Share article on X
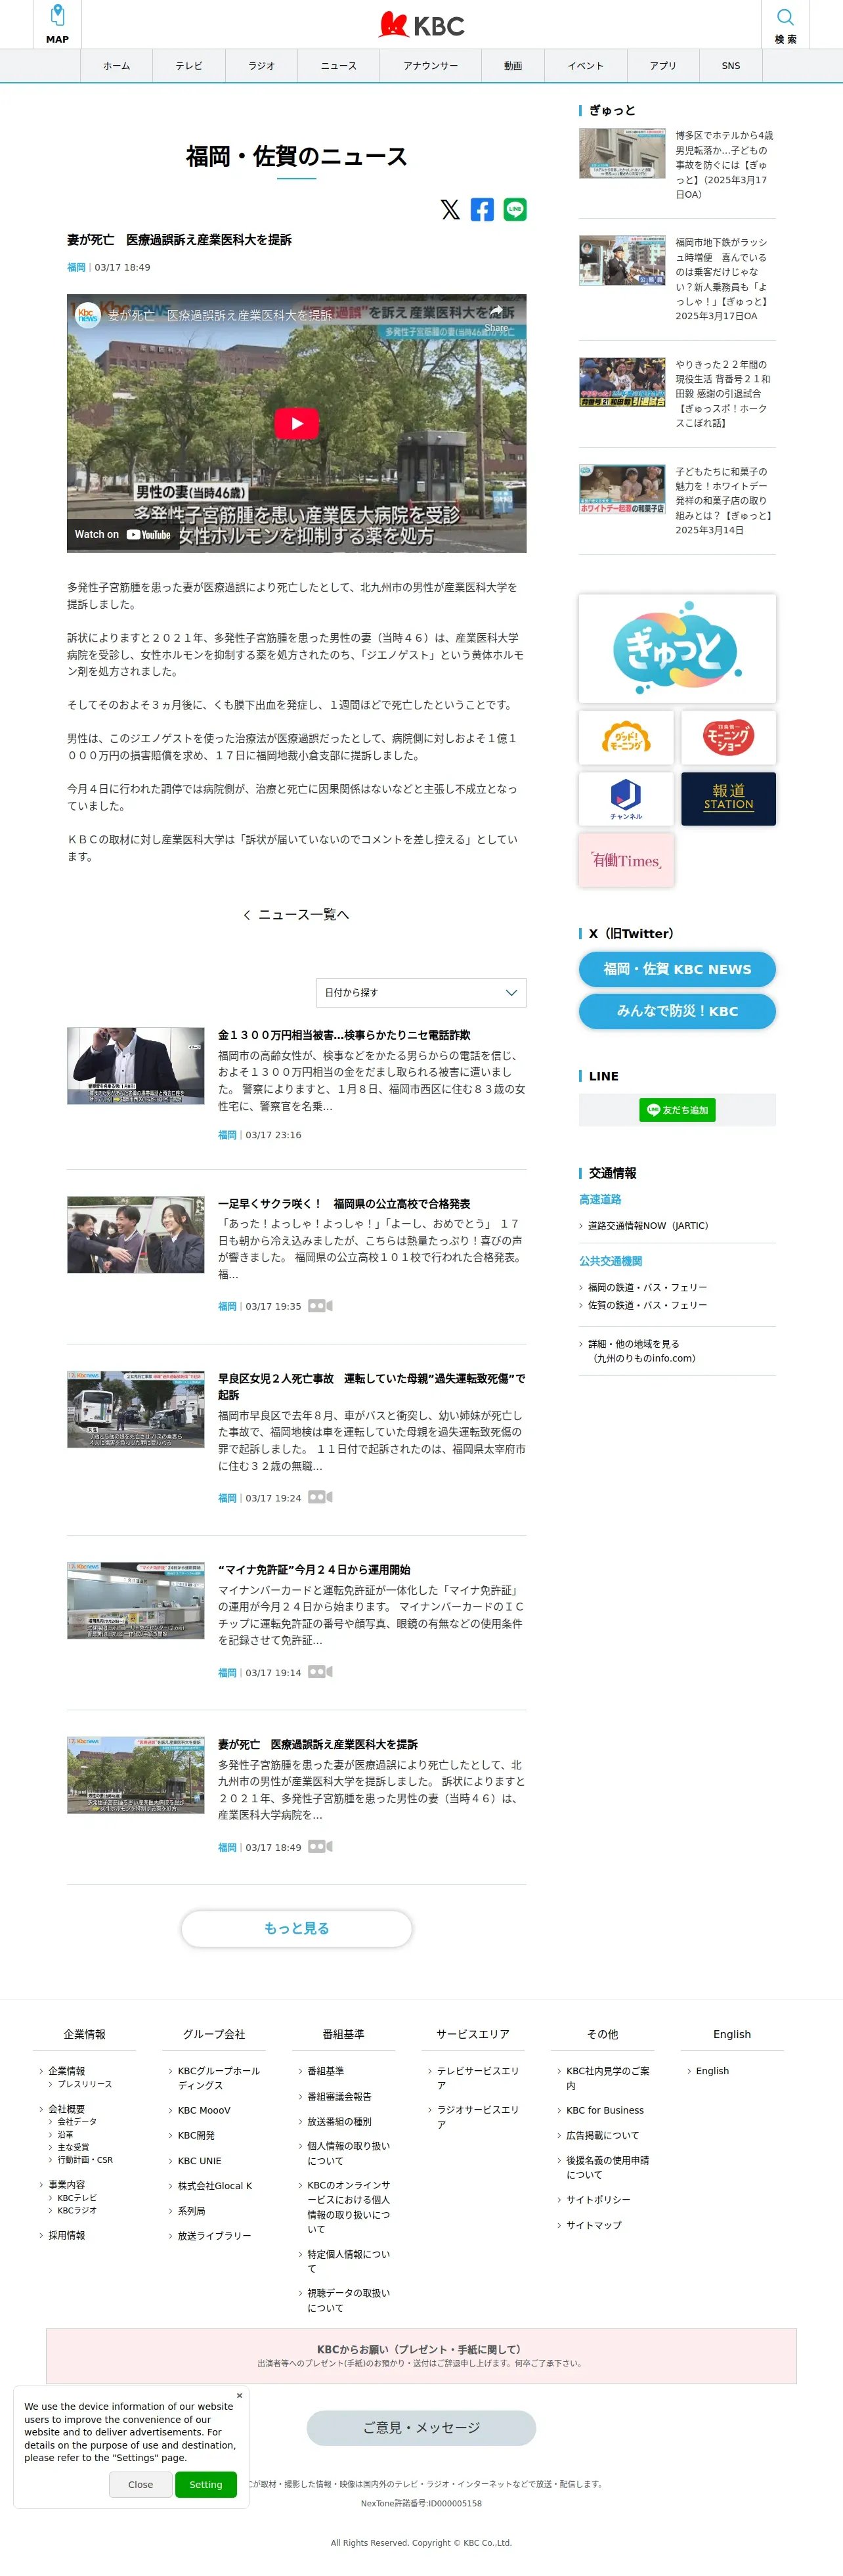Screen dimensions: 843x2576 (x=450, y=209)
